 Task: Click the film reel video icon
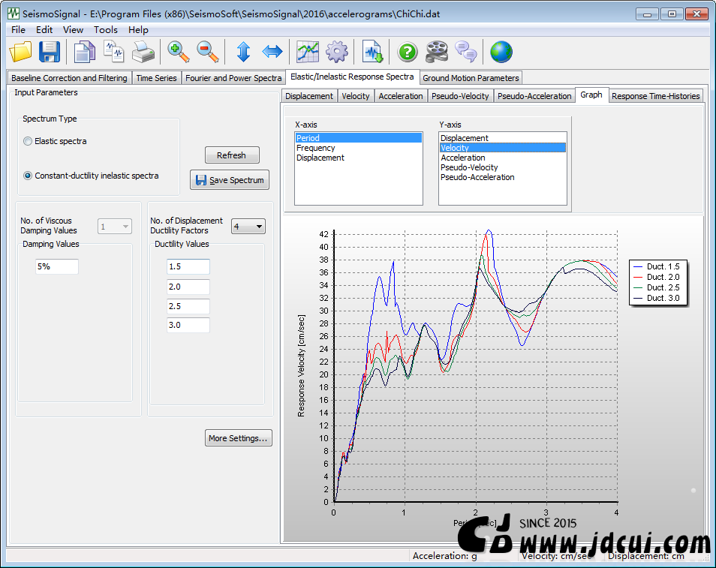pos(437,52)
